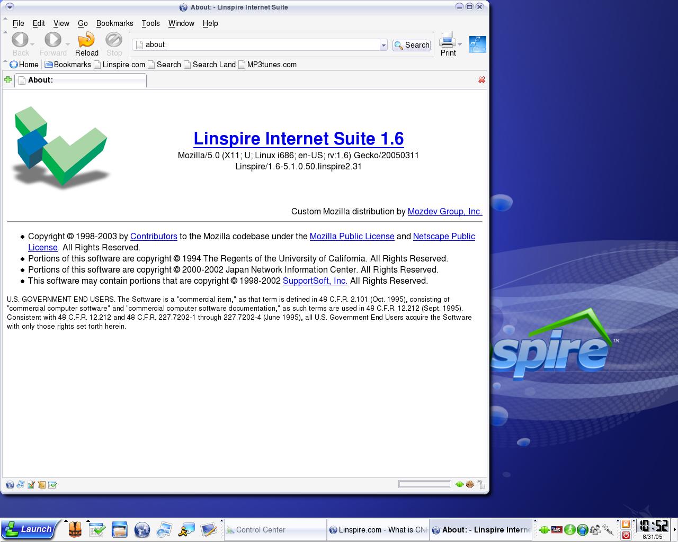The image size is (678, 542).
Task: Open the mail stamp icon in taskbar
Action: 164,529
